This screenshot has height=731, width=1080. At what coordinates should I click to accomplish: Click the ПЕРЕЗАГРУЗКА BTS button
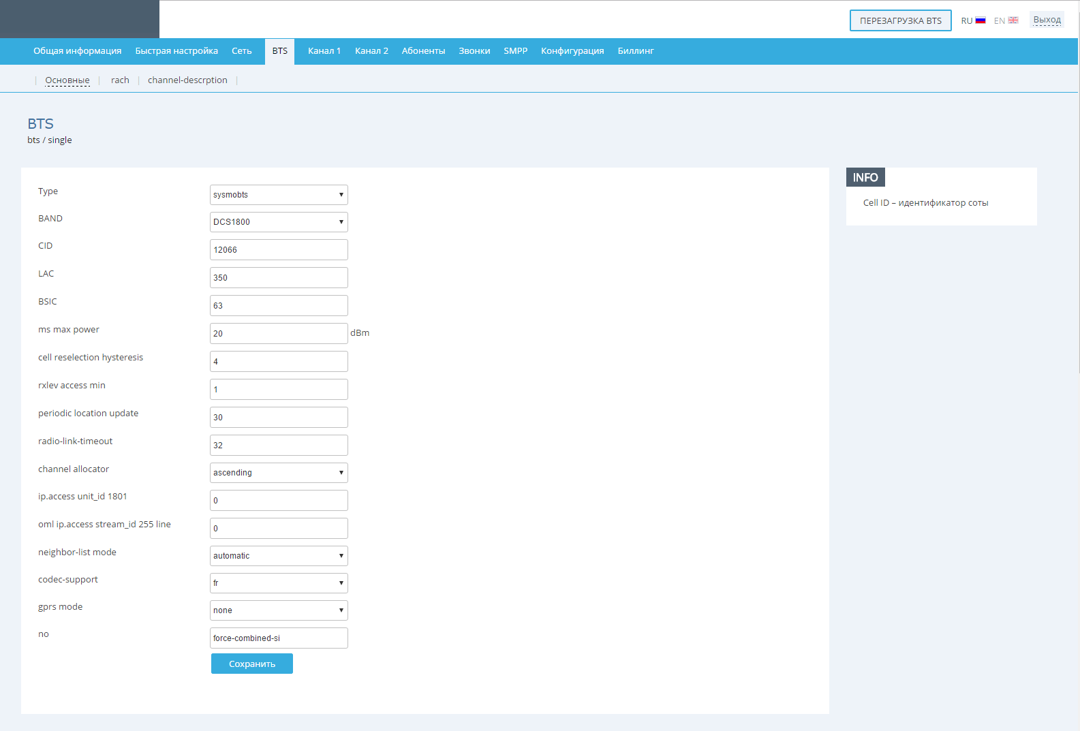click(x=901, y=20)
